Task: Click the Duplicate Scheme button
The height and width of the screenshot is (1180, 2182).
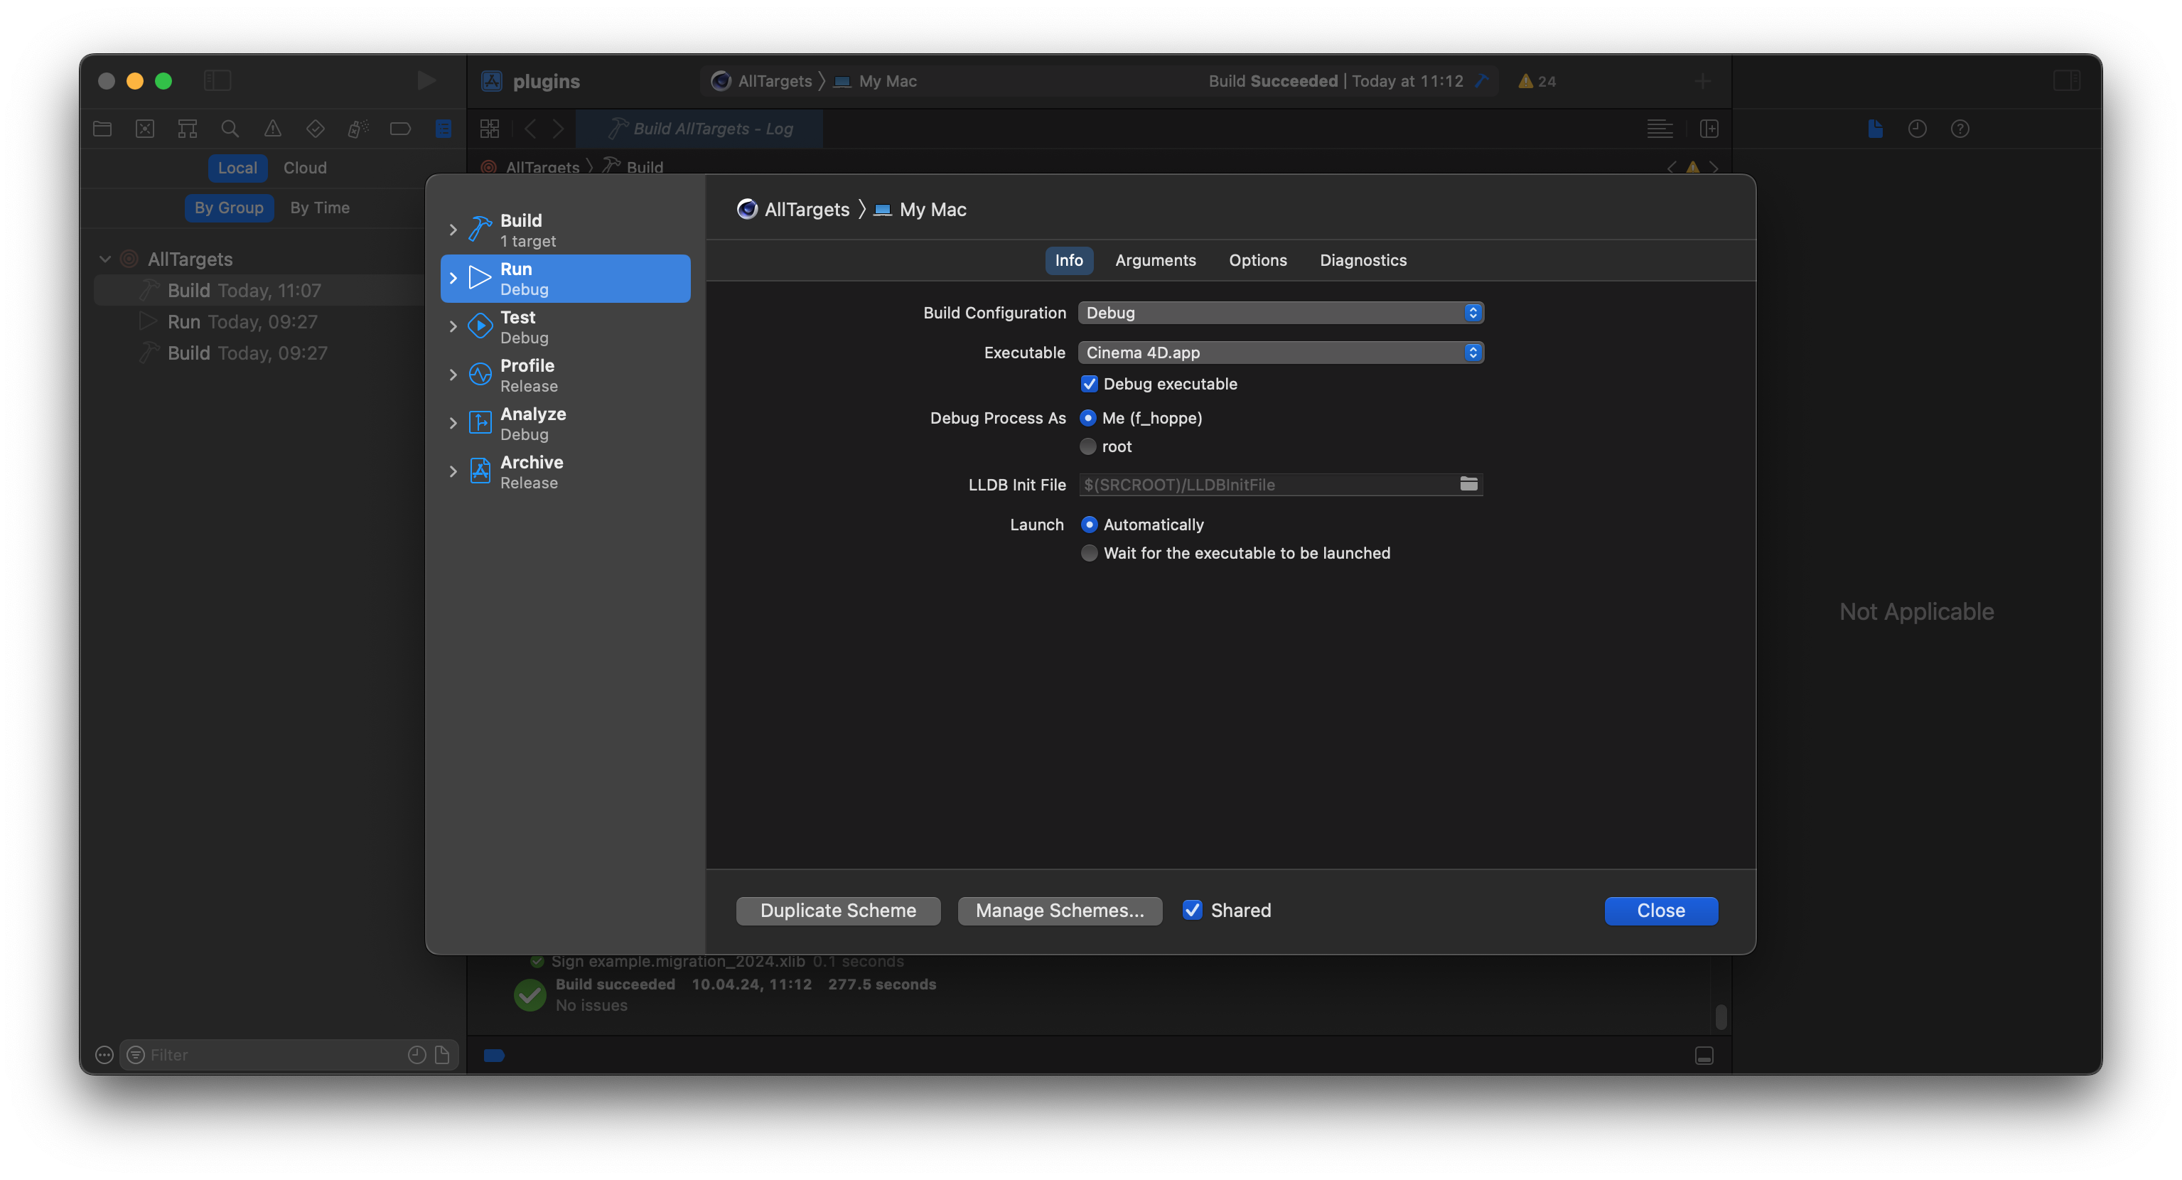Action: (x=838, y=911)
